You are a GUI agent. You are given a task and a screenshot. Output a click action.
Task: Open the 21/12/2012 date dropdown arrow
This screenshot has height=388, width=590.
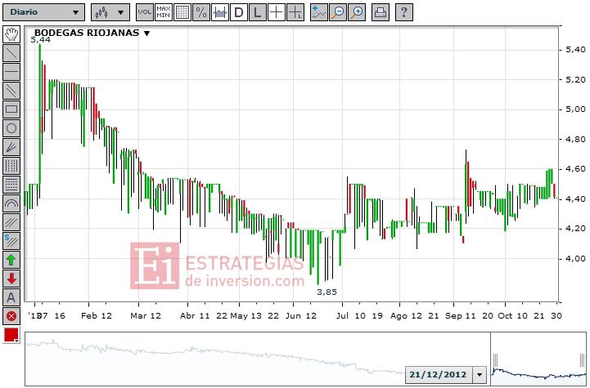tap(480, 374)
